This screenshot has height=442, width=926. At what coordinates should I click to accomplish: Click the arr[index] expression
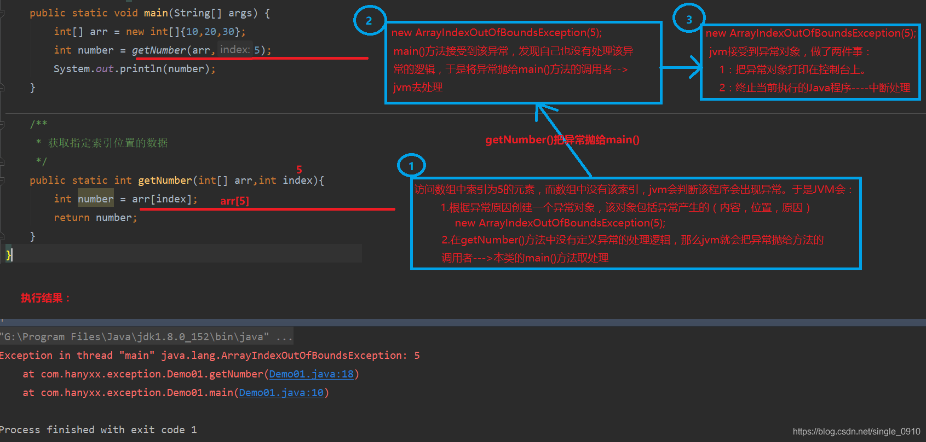[162, 199]
